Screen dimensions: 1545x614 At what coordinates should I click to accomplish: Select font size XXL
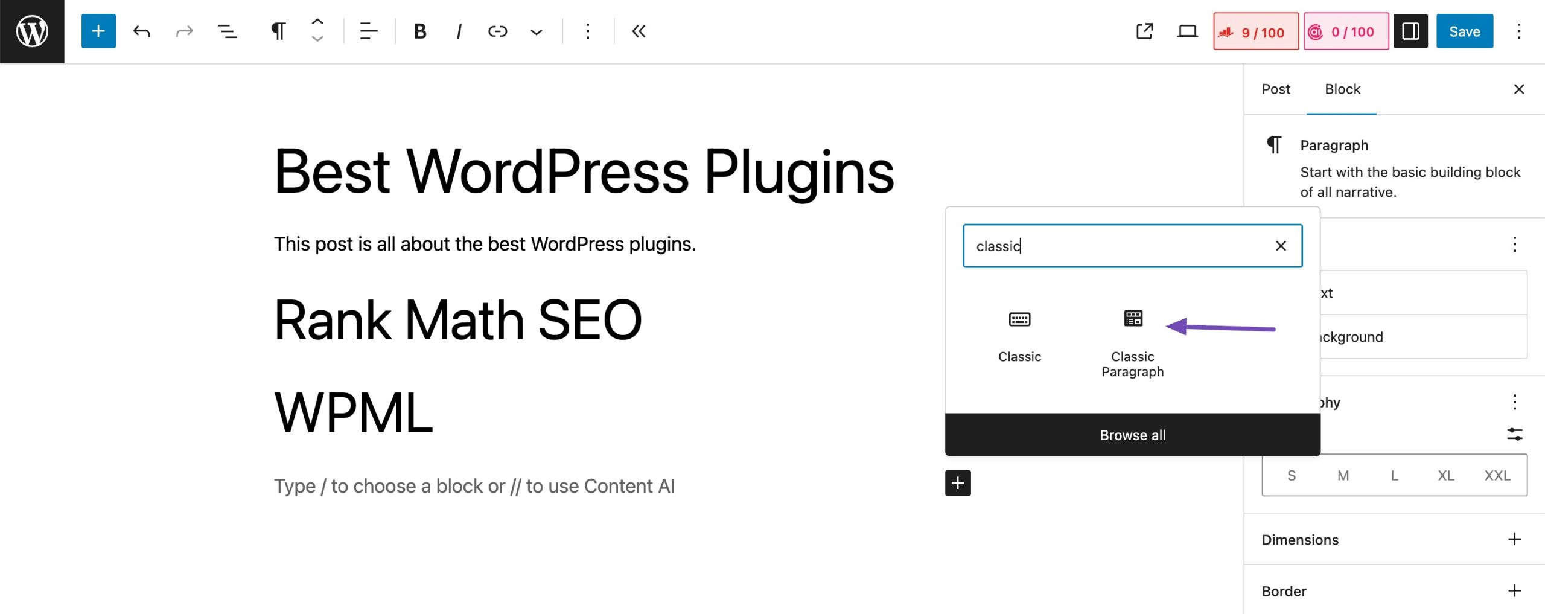[x=1497, y=476]
